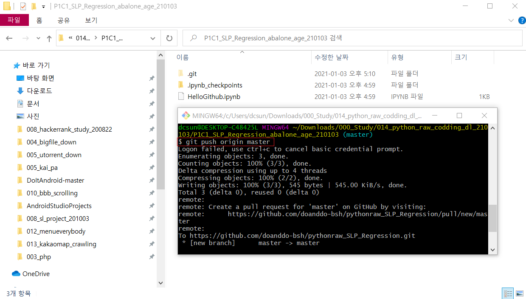Image resolution: width=526 pixels, height=299 pixels.
Task: Go forward with the right arrow button
Action: coord(25,38)
